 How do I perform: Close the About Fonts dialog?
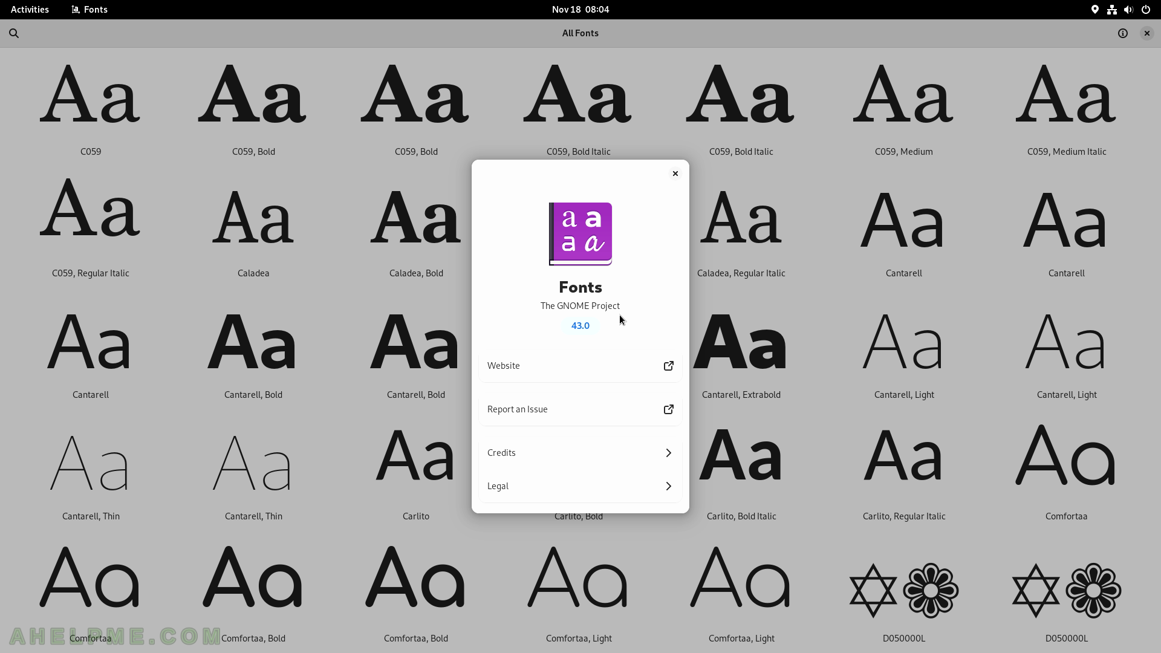[x=675, y=174]
